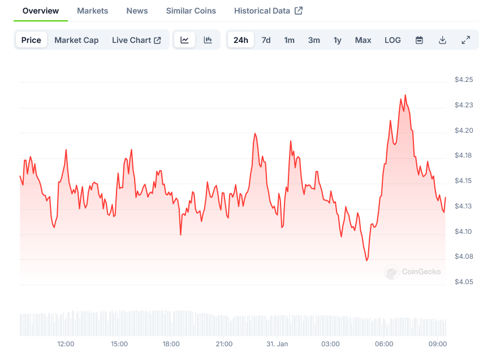479x357 pixels.
Task: Show the Max time range
Action: point(363,40)
